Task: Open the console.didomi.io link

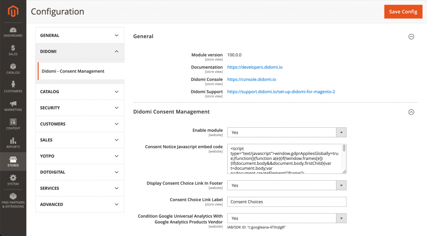Action: click(251, 79)
